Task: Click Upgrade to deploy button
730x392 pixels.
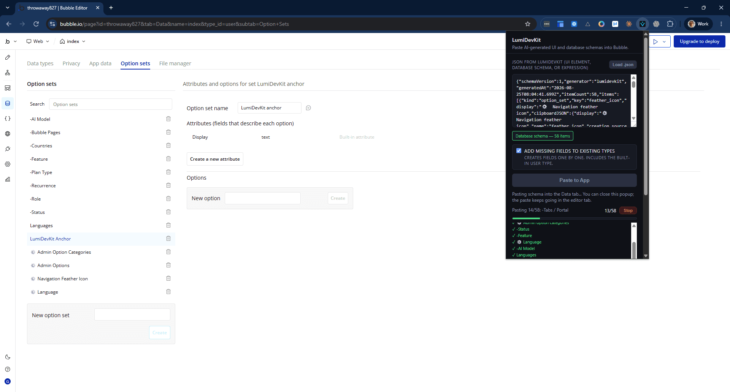Action: coord(700,41)
